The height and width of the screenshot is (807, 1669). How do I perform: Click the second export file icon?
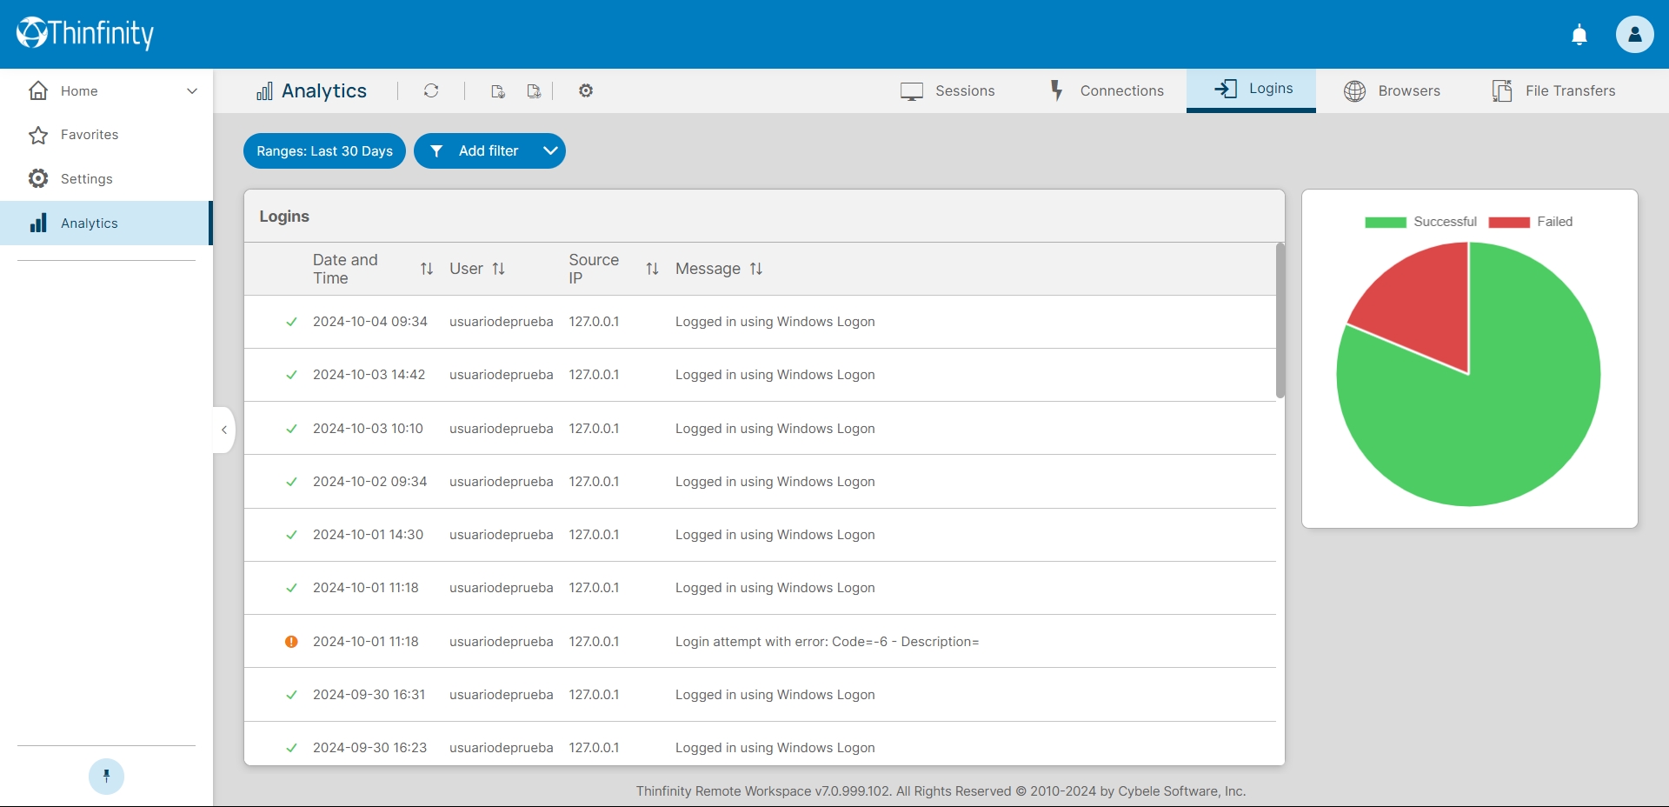tap(534, 91)
